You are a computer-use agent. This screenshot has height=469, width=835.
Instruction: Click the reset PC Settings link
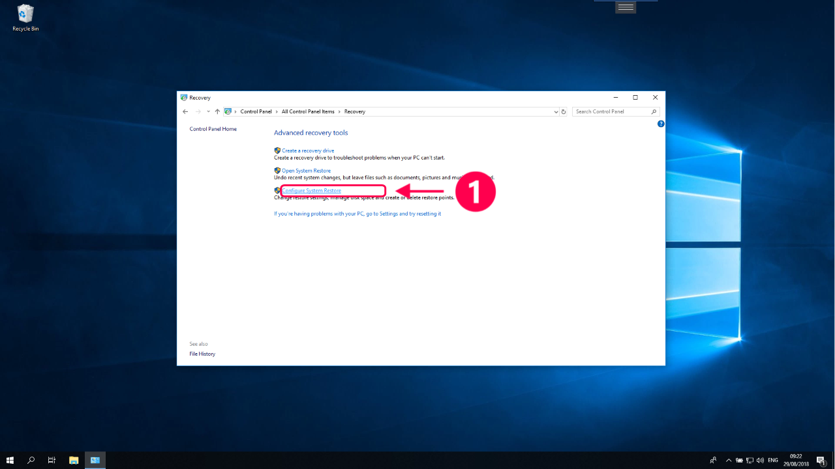pyautogui.click(x=357, y=214)
